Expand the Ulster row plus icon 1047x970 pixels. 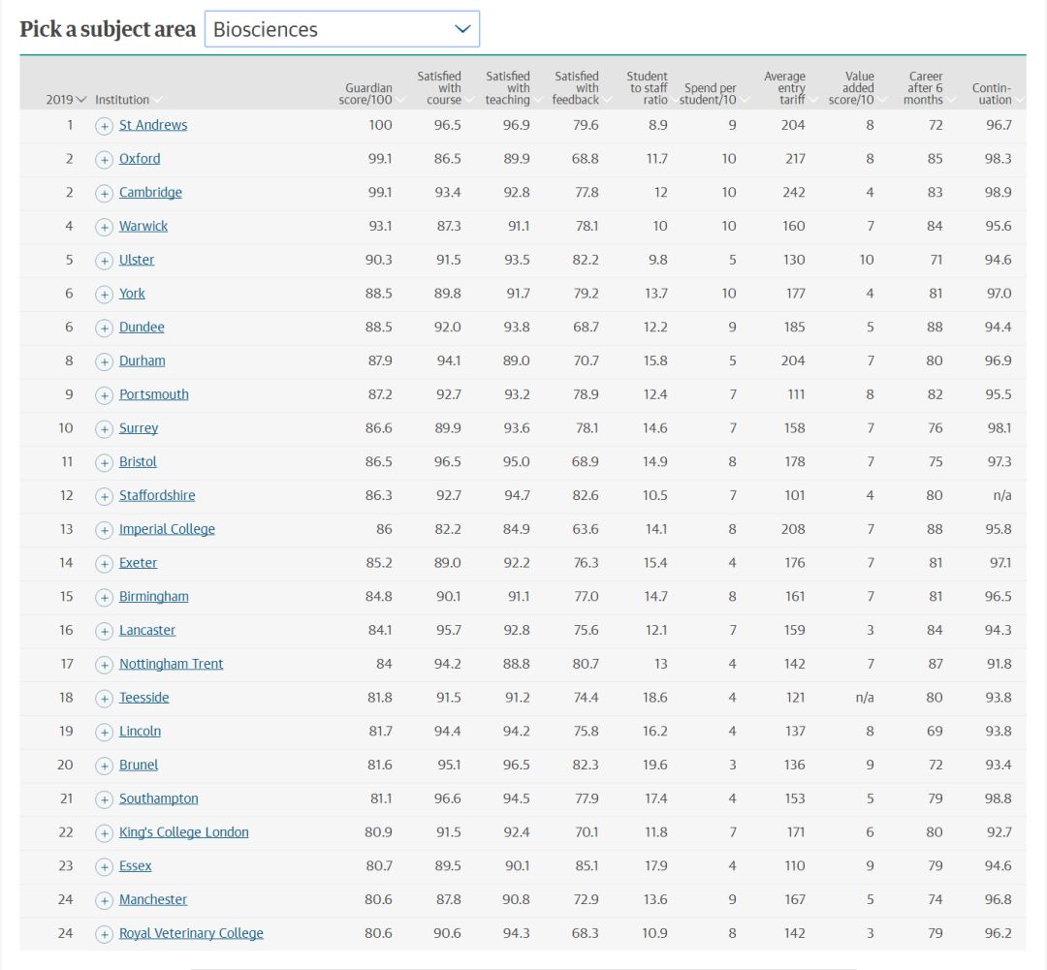[104, 261]
